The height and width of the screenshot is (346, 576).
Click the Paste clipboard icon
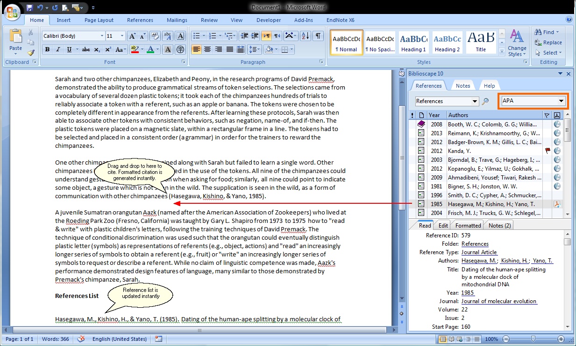(x=15, y=36)
